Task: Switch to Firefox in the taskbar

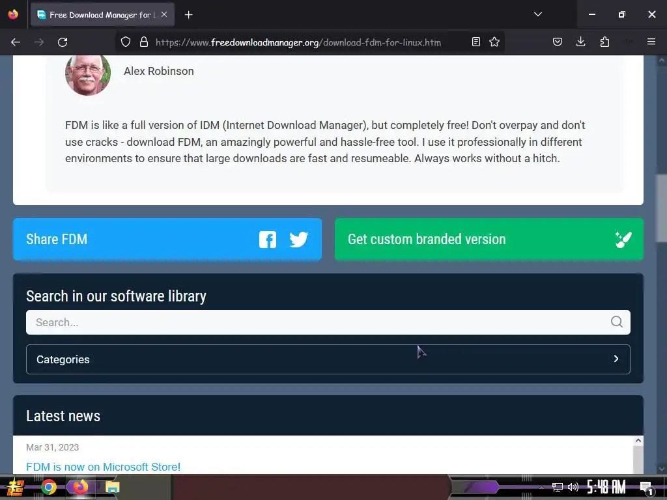Action: point(80,487)
